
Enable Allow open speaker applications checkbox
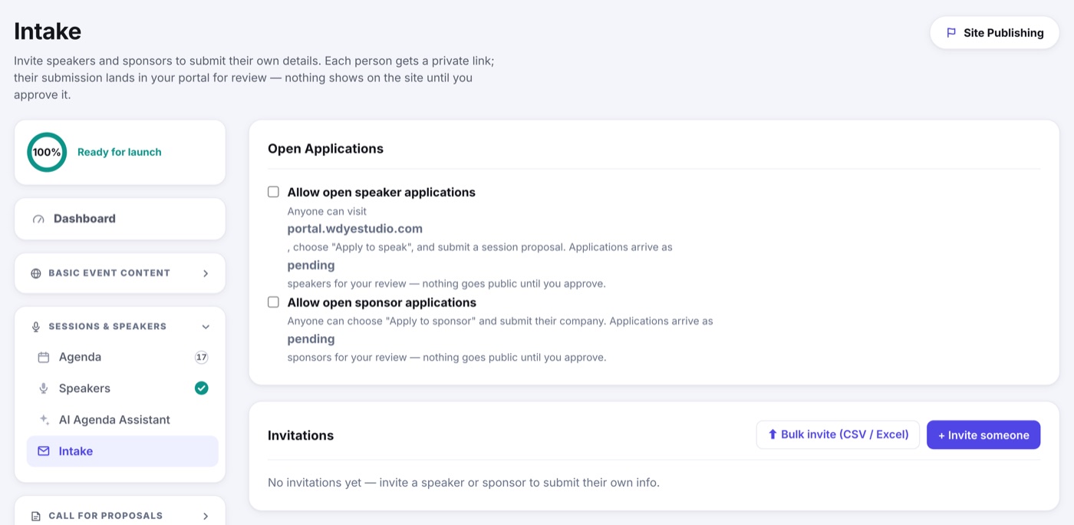[273, 192]
